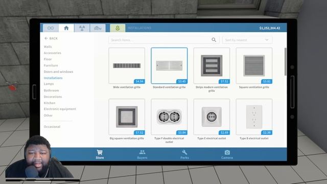Select the Walls category
Viewport: 327px width, 184px height.
[x=48, y=47]
